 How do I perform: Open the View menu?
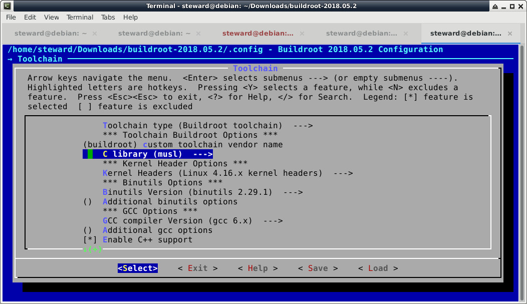pyautogui.click(x=52, y=17)
